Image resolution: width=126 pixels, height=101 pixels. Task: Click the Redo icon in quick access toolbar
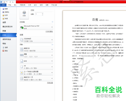tap(10, 2)
